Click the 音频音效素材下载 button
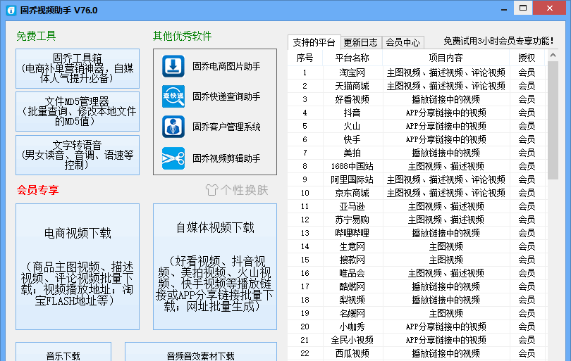The image size is (571, 361). tap(200, 353)
